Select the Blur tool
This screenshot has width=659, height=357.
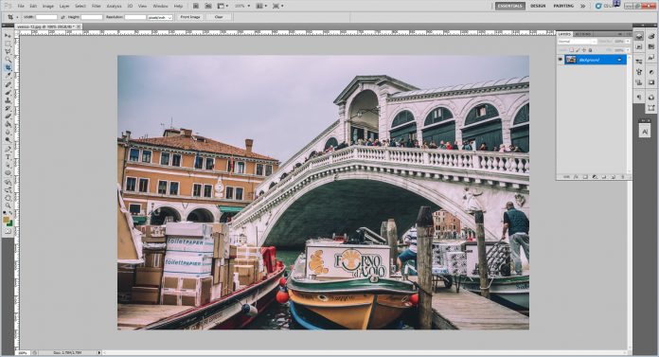click(x=8, y=133)
